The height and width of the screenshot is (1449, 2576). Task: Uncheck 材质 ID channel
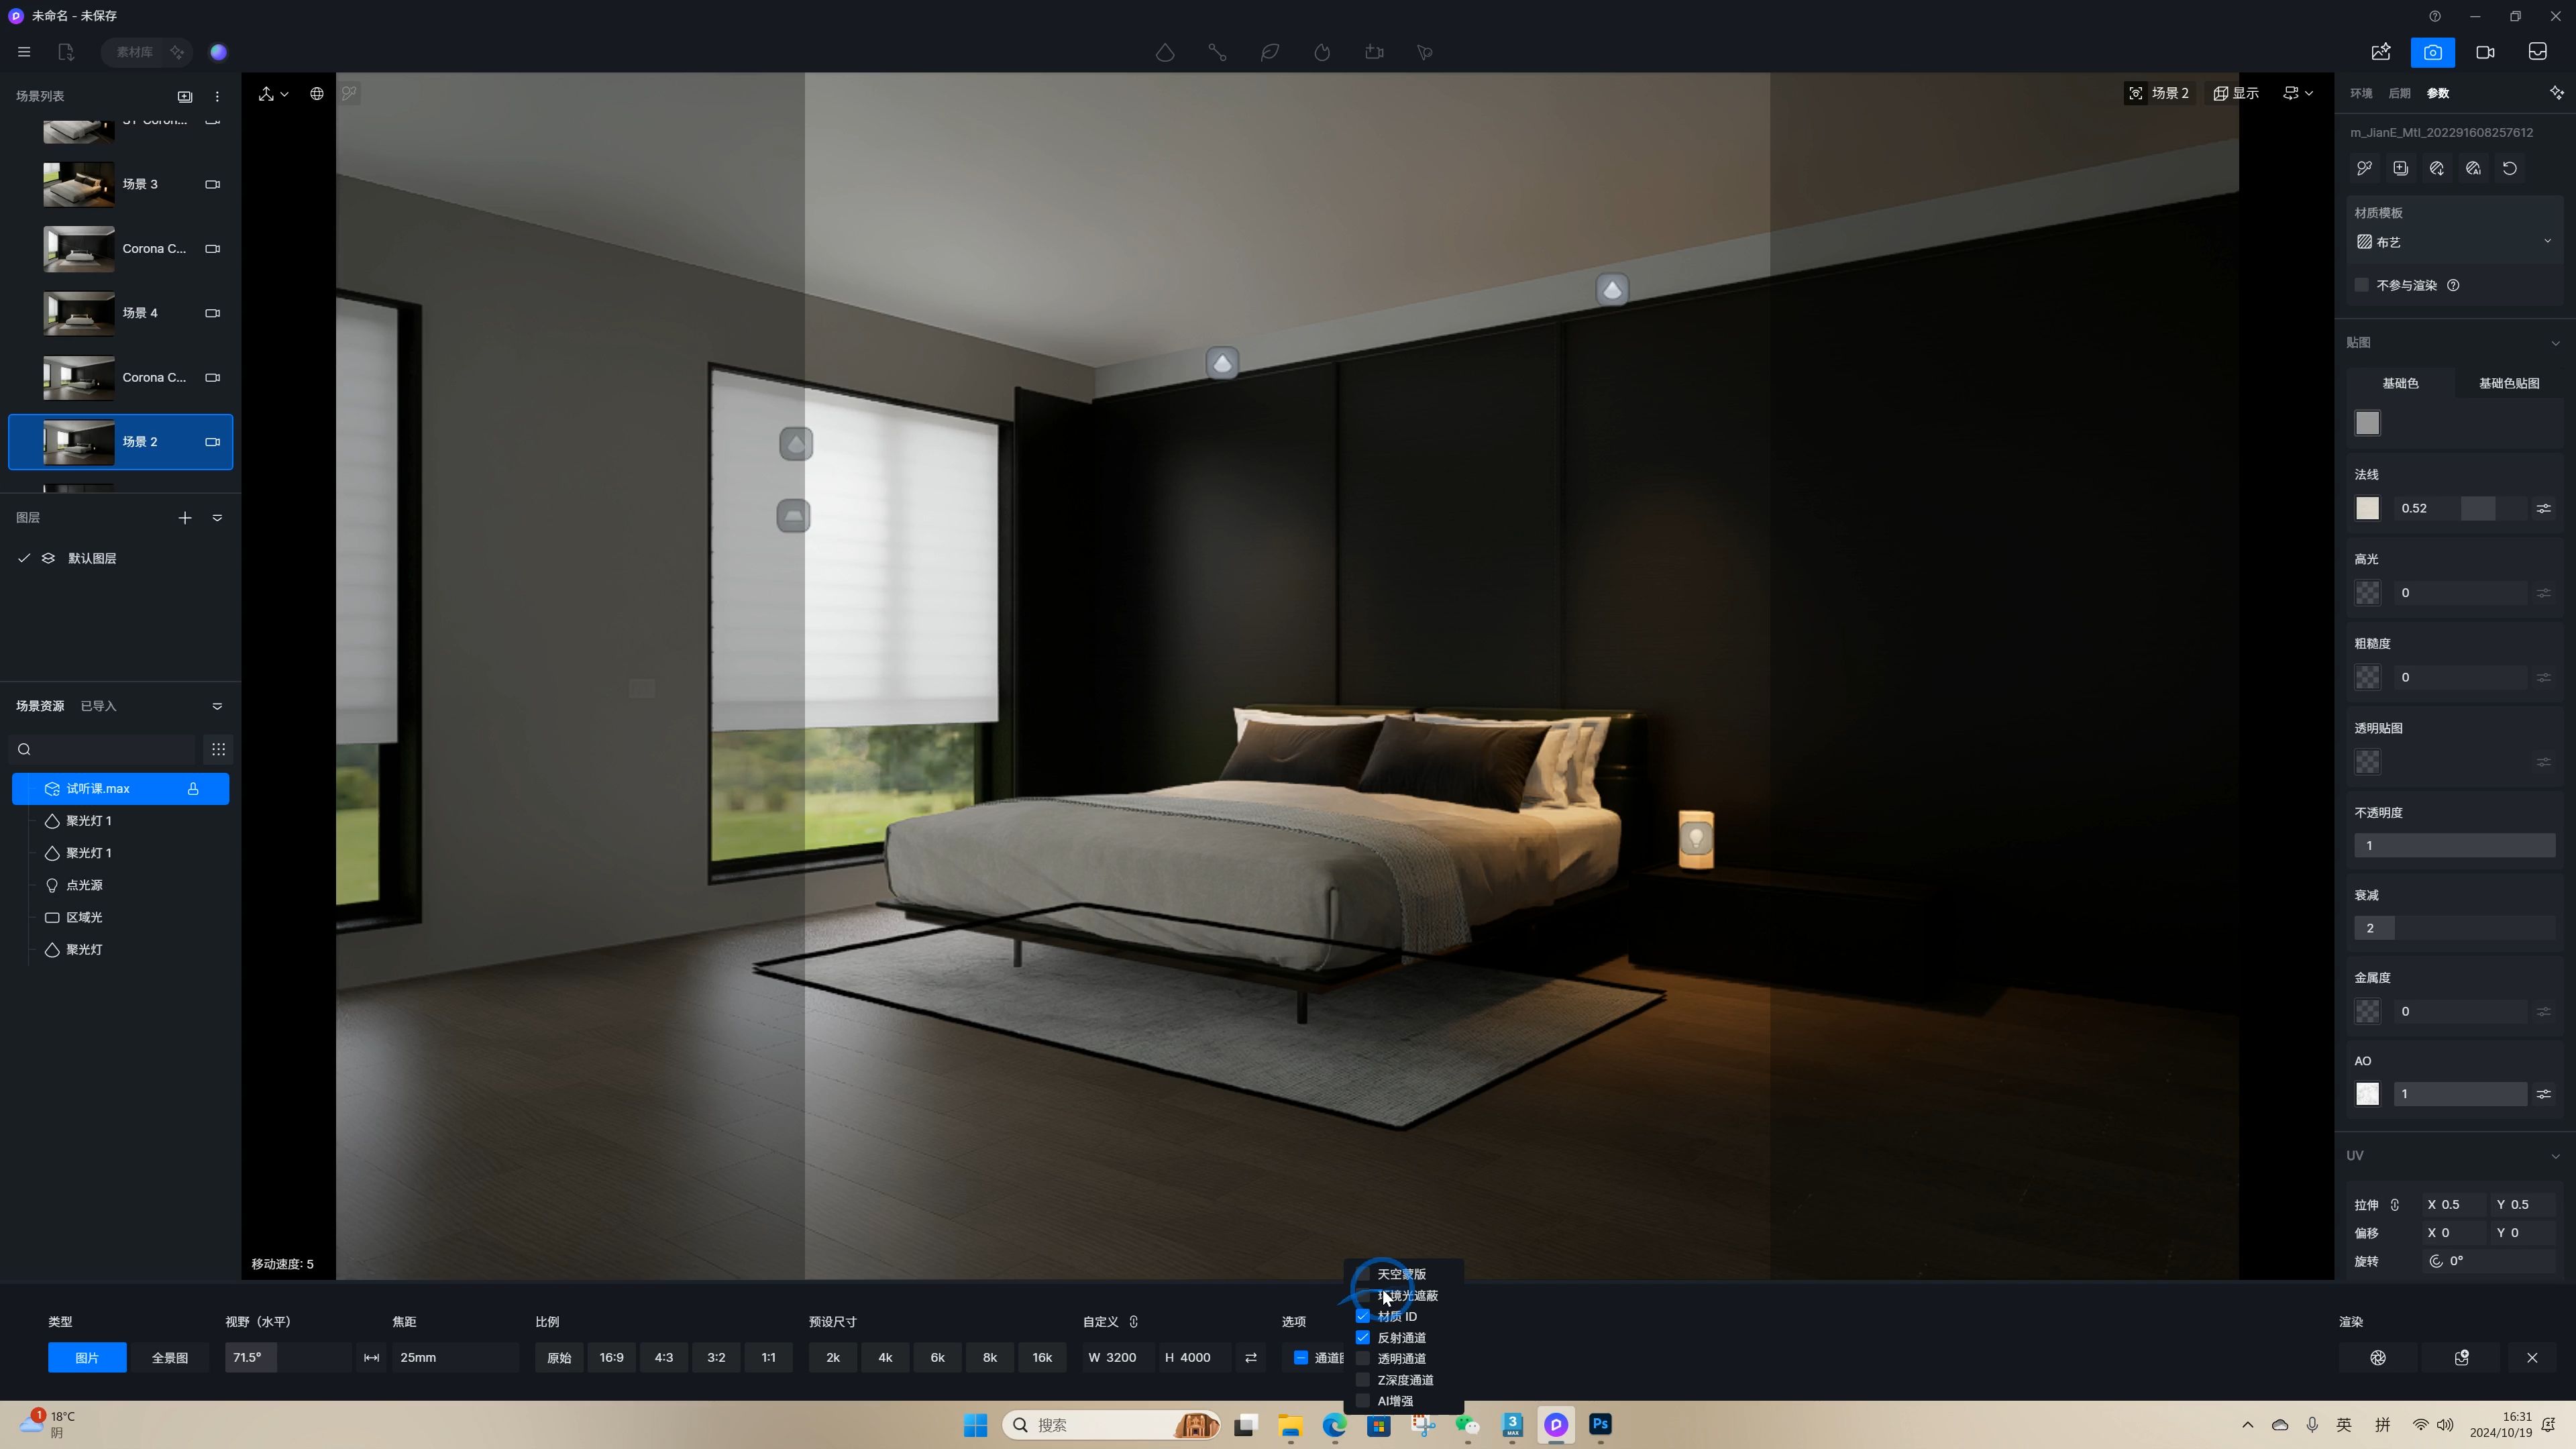click(1363, 1316)
